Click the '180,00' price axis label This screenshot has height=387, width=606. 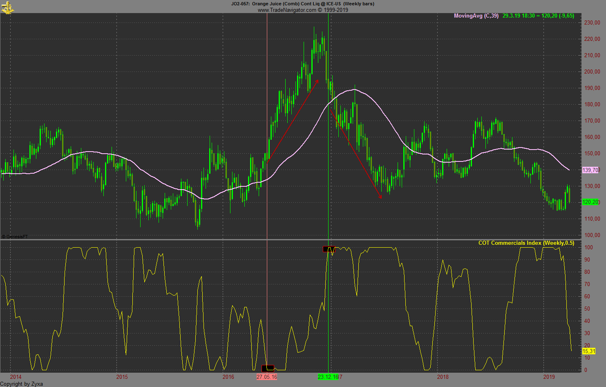[592, 104]
